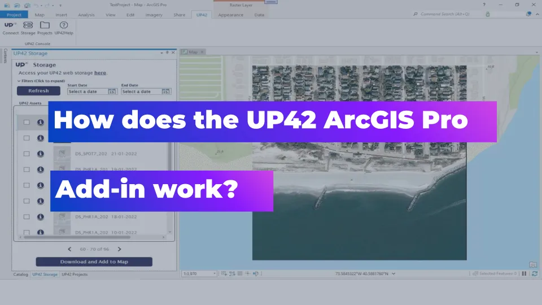
Task: Switch to the Map ribbon tab
Action: click(40, 15)
